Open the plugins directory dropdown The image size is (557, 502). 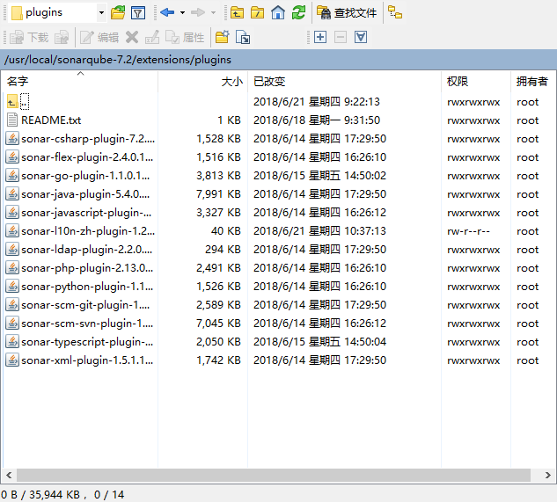coord(101,13)
